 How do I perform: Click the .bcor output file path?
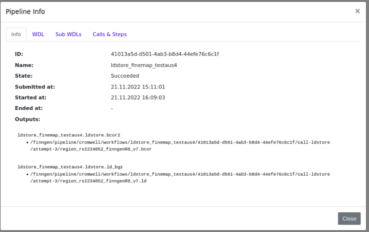point(180,146)
